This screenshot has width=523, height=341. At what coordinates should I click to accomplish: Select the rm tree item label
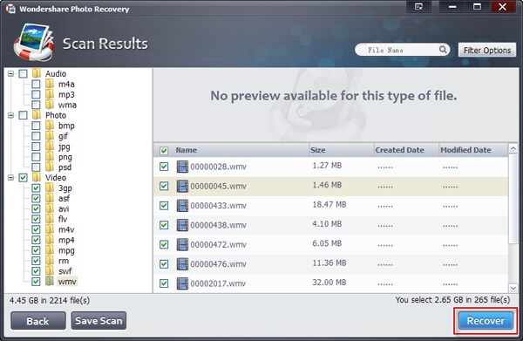click(x=64, y=261)
